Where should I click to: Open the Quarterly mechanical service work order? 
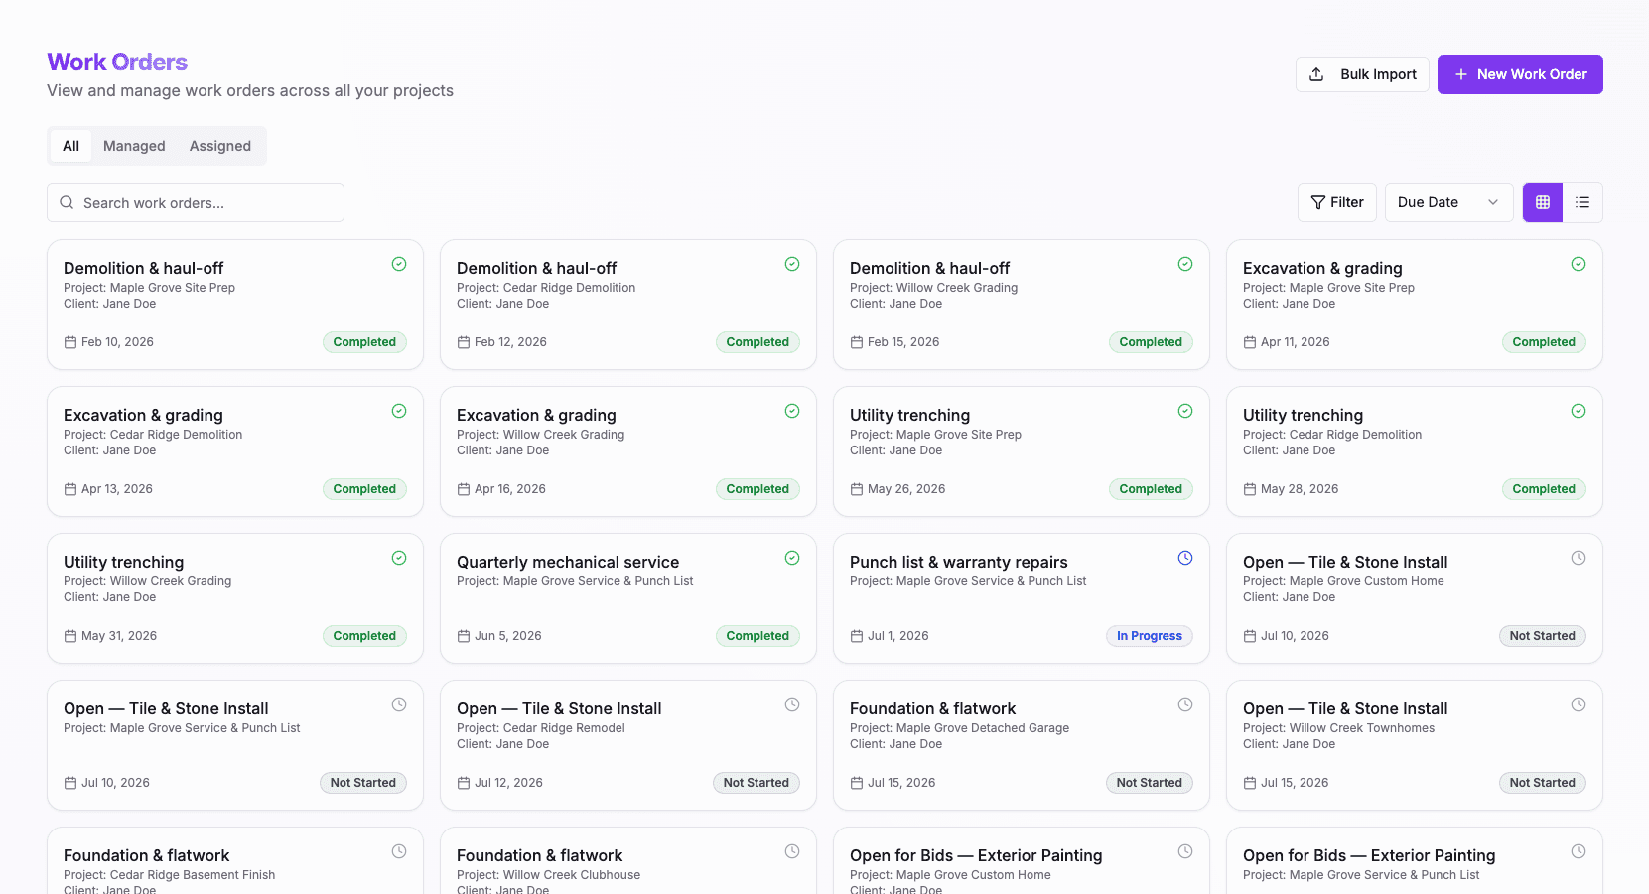click(x=628, y=598)
